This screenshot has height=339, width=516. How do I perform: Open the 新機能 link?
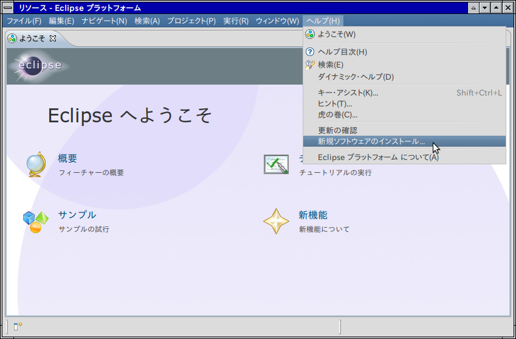[x=313, y=215]
